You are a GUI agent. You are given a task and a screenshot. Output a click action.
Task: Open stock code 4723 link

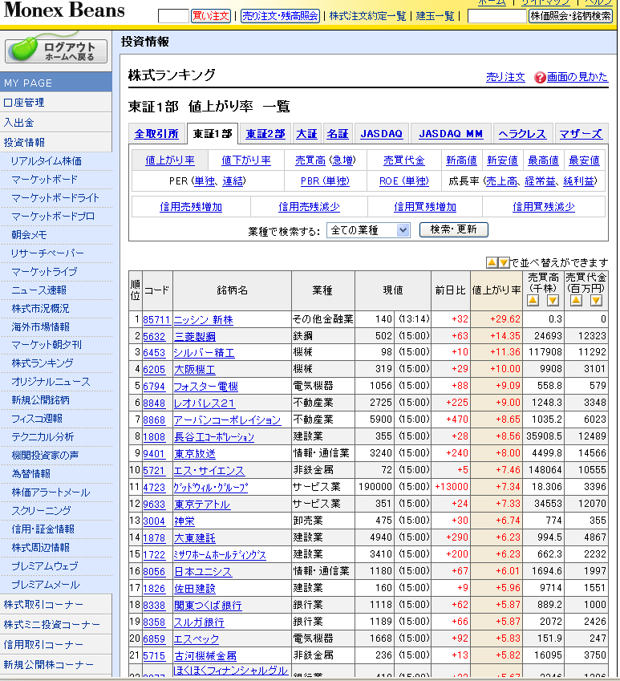[154, 488]
